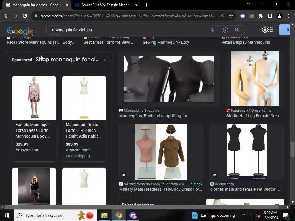The width and height of the screenshot is (295, 221).
Task: Click the muted volume tray icon
Action: [x=258, y=215]
